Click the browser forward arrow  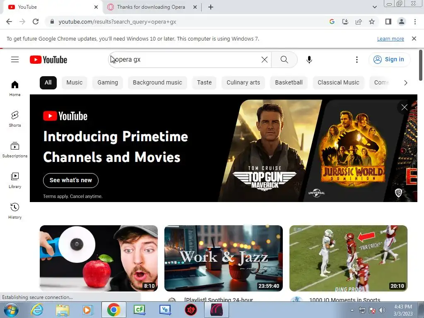[x=22, y=22]
